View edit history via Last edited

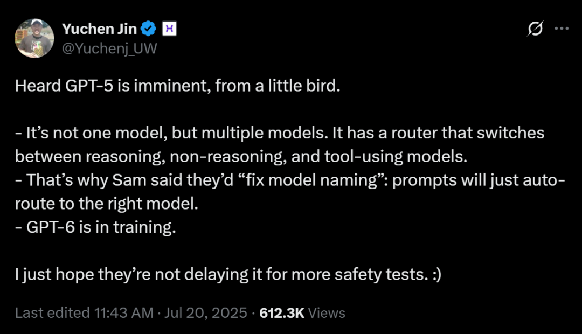52,313
